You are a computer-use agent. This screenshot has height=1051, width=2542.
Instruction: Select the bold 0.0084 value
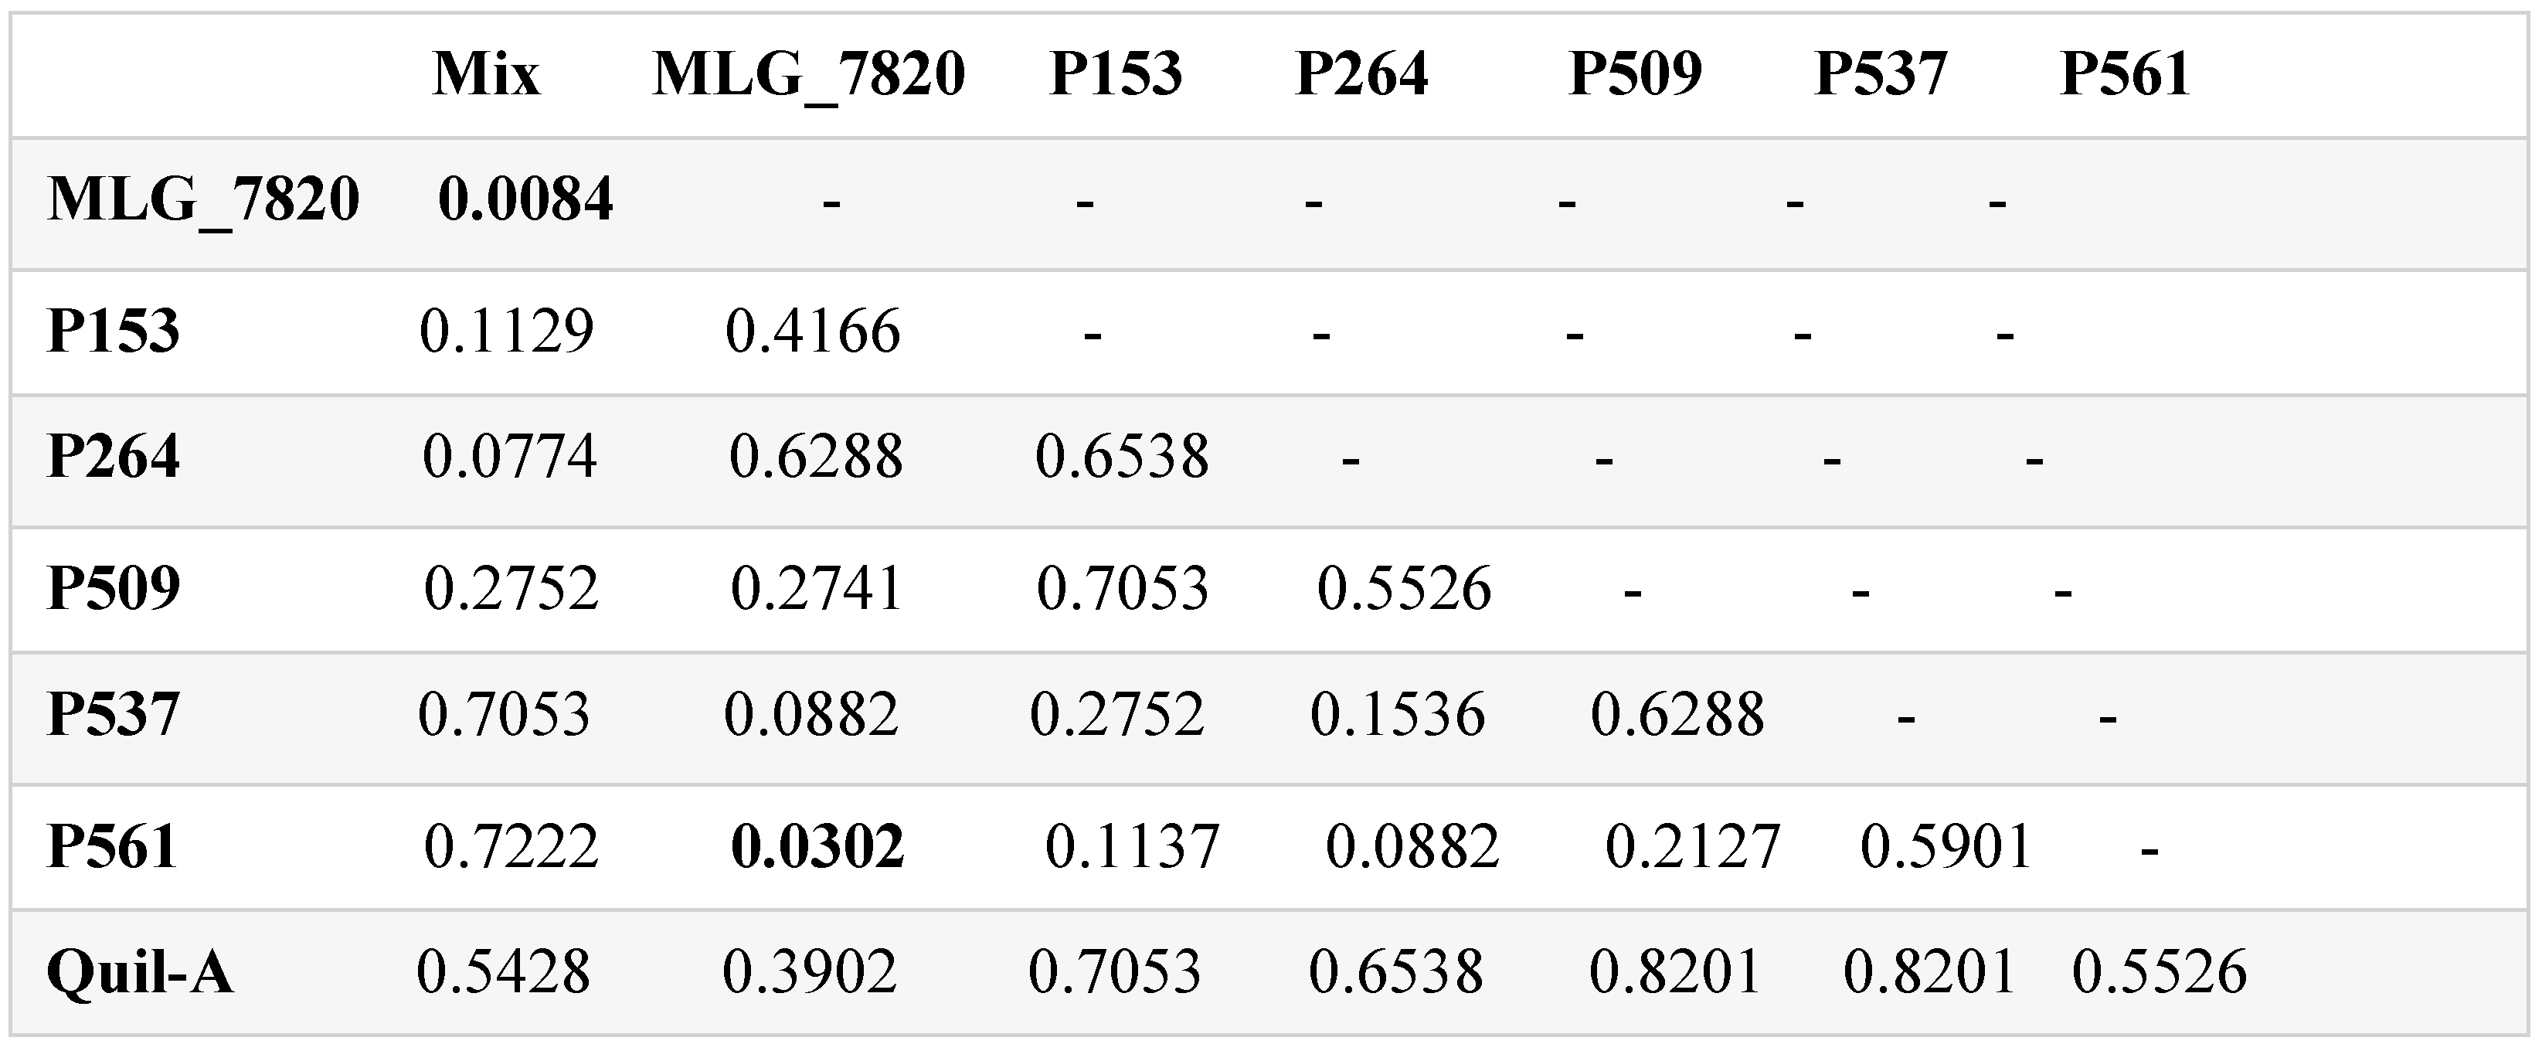525,199
